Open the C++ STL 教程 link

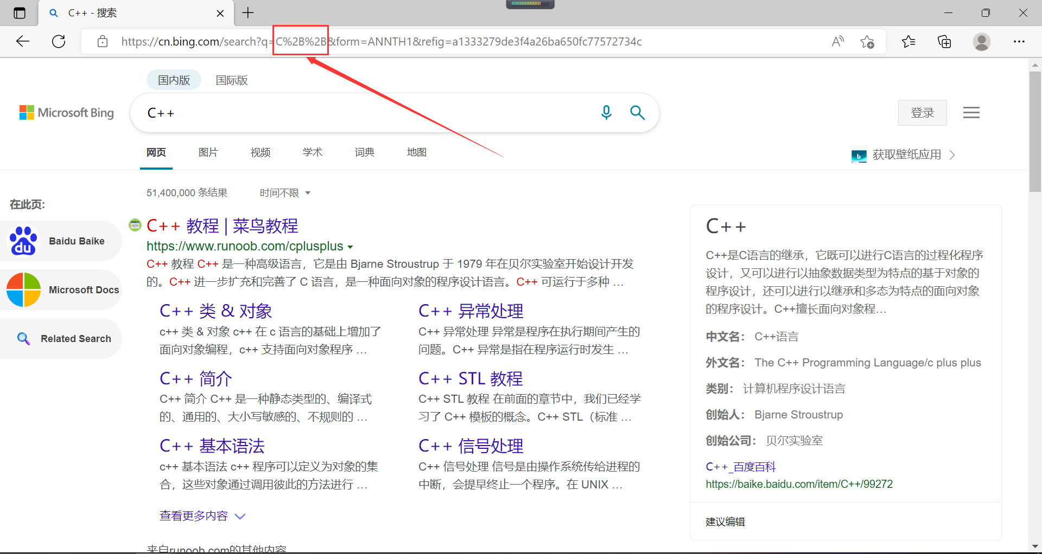tap(471, 378)
